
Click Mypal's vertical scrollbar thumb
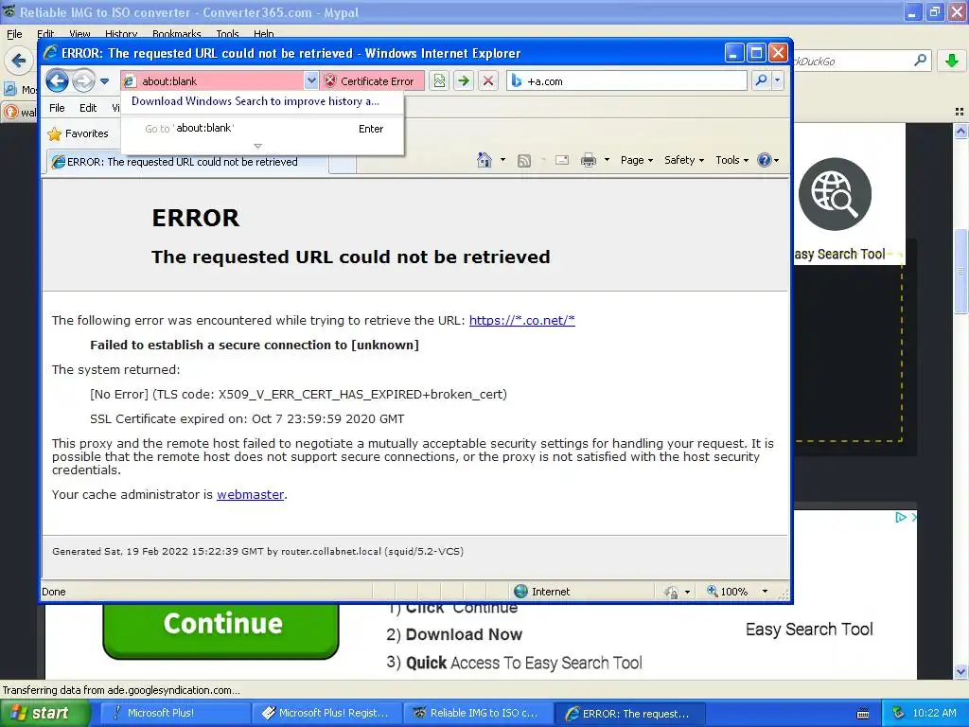click(x=961, y=270)
